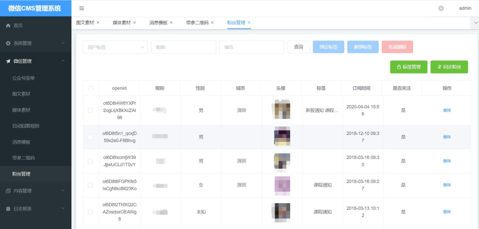Close the 粉丝管理 tab
Viewport: 479px width, 229px height.
pyautogui.click(x=249, y=23)
